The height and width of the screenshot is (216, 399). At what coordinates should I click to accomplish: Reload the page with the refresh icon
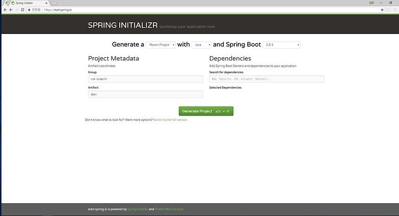coord(22,9)
